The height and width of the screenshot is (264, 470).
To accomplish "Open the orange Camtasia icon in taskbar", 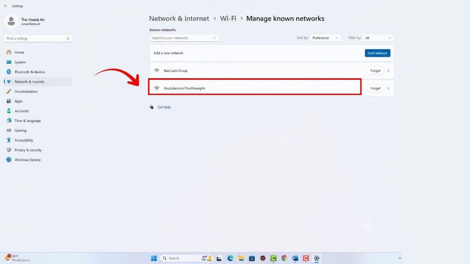I will [x=305, y=258].
